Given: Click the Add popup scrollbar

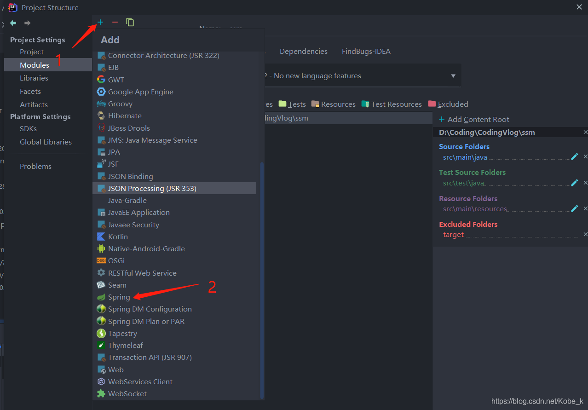Looking at the screenshot, I should (262, 280).
